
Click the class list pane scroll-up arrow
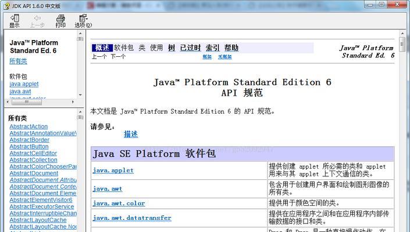[80, 111]
